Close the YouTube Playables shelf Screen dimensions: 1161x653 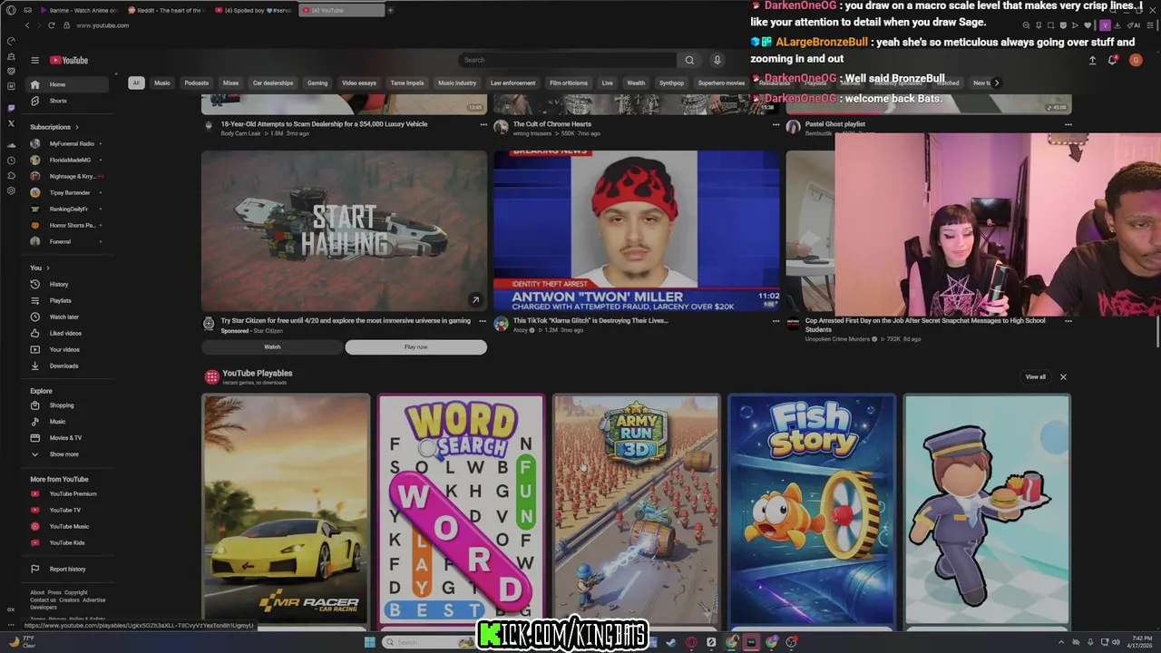pyautogui.click(x=1063, y=376)
